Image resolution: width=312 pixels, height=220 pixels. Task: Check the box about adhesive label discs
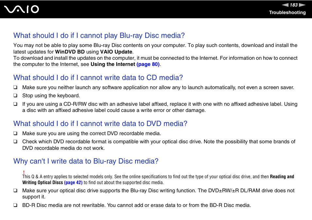point(15,104)
